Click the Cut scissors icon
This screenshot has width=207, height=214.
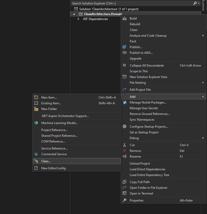[125, 145]
